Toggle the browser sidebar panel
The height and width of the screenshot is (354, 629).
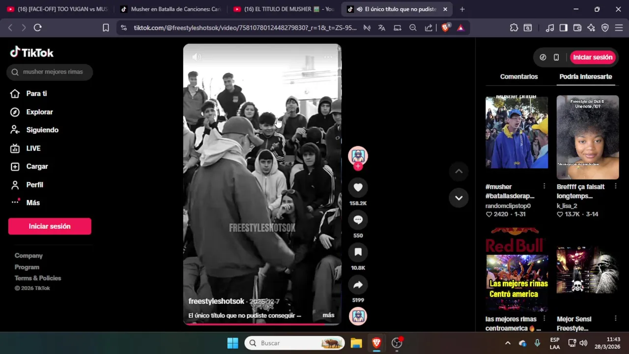click(564, 28)
